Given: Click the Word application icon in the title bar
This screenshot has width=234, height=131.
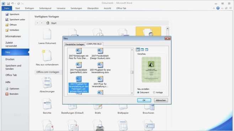Looking at the screenshot, I should pos(3,4).
